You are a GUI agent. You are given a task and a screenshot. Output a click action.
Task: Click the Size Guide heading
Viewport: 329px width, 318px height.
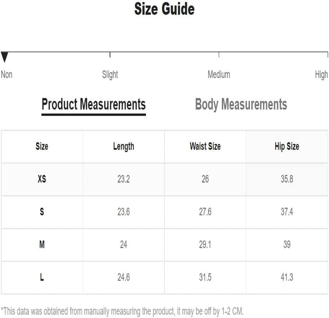(164, 9)
